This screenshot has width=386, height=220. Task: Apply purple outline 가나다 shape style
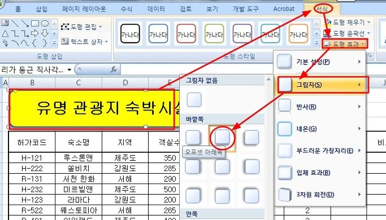tap(242, 34)
